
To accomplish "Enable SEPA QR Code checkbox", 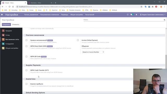I will (x=26, y=56).
